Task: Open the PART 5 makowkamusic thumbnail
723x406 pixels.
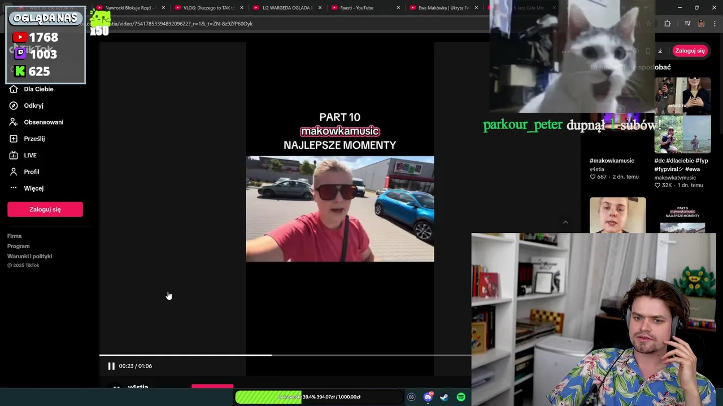Action: click(682, 215)
